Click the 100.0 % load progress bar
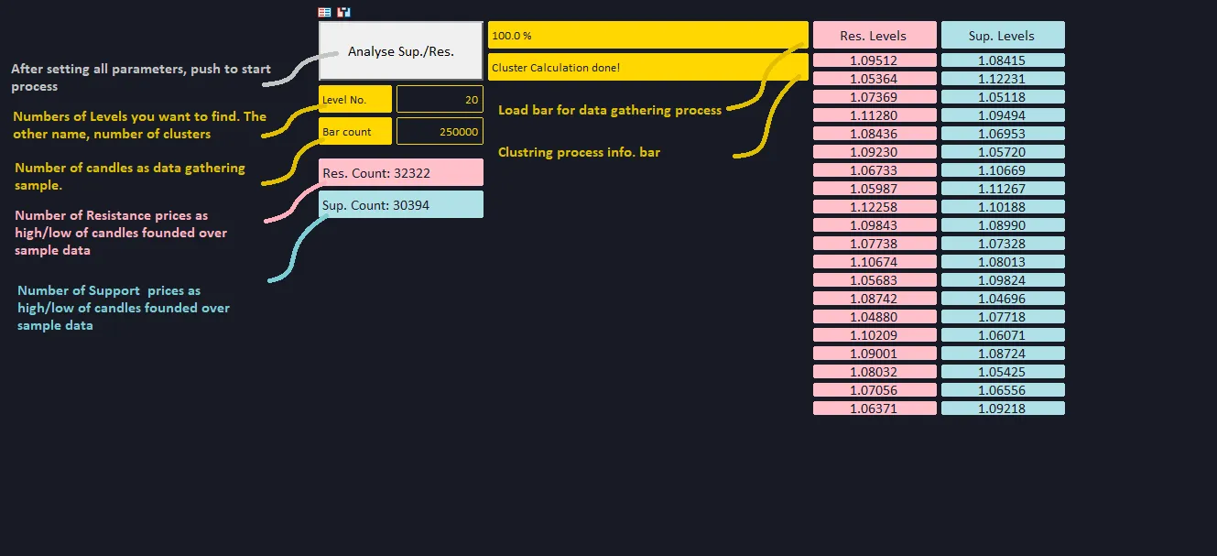This screenshot has width=1217, height=556. 647,35
